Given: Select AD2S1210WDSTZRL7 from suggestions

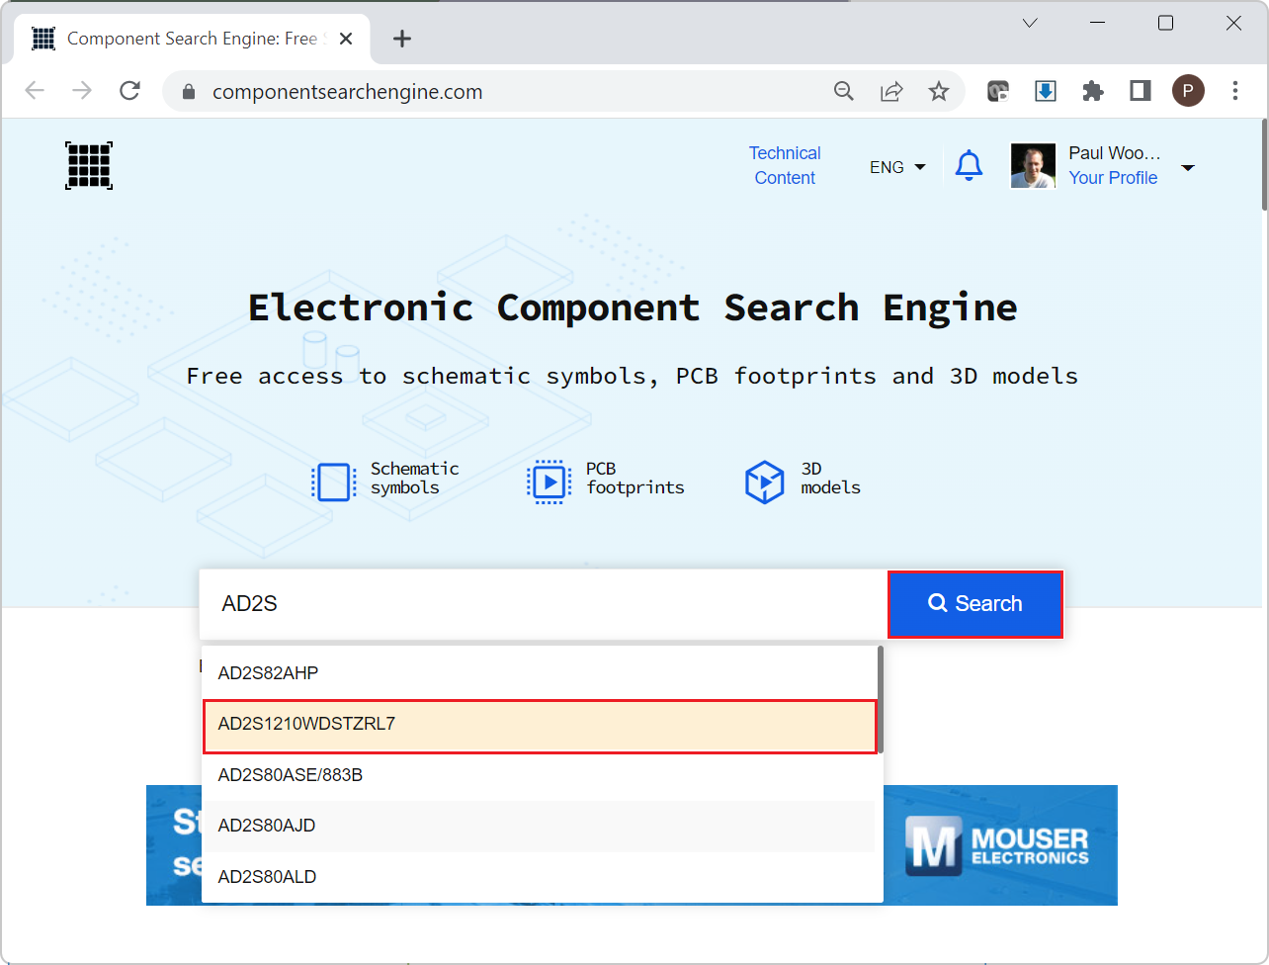Looking at the screenshot, I should 540,725.
